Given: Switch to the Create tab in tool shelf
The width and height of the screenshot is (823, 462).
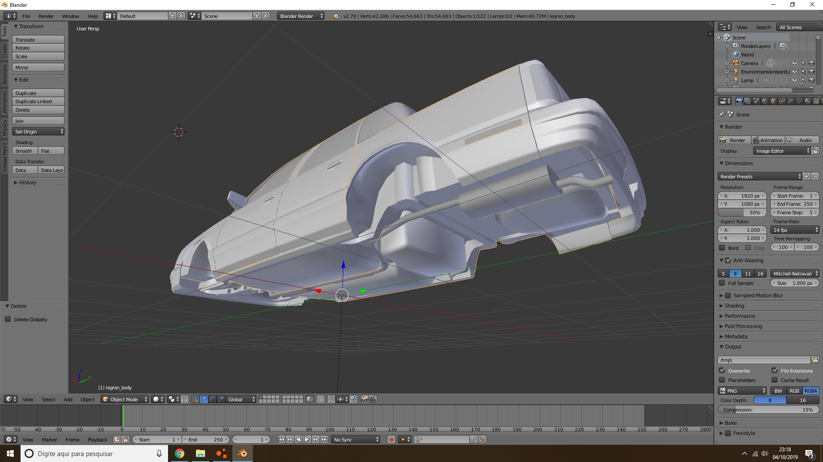Looking at the screenshot, I should 5,50.
